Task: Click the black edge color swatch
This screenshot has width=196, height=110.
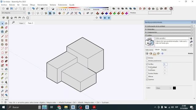Action: (x=174, y=88)
